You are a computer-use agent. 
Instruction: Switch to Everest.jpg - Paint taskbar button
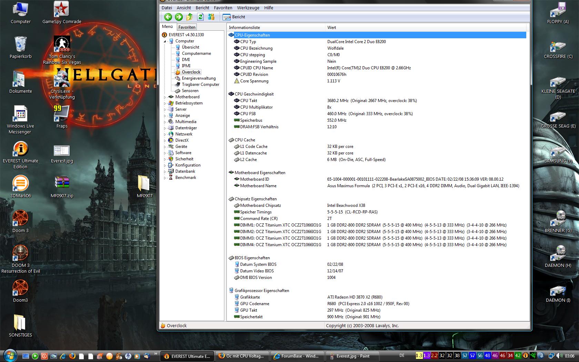(353, 356)
